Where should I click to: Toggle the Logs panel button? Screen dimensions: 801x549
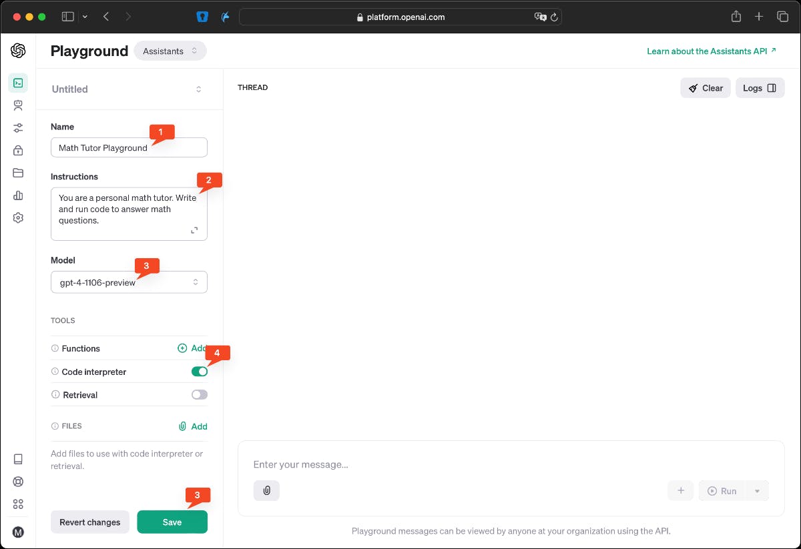(760, 88)
